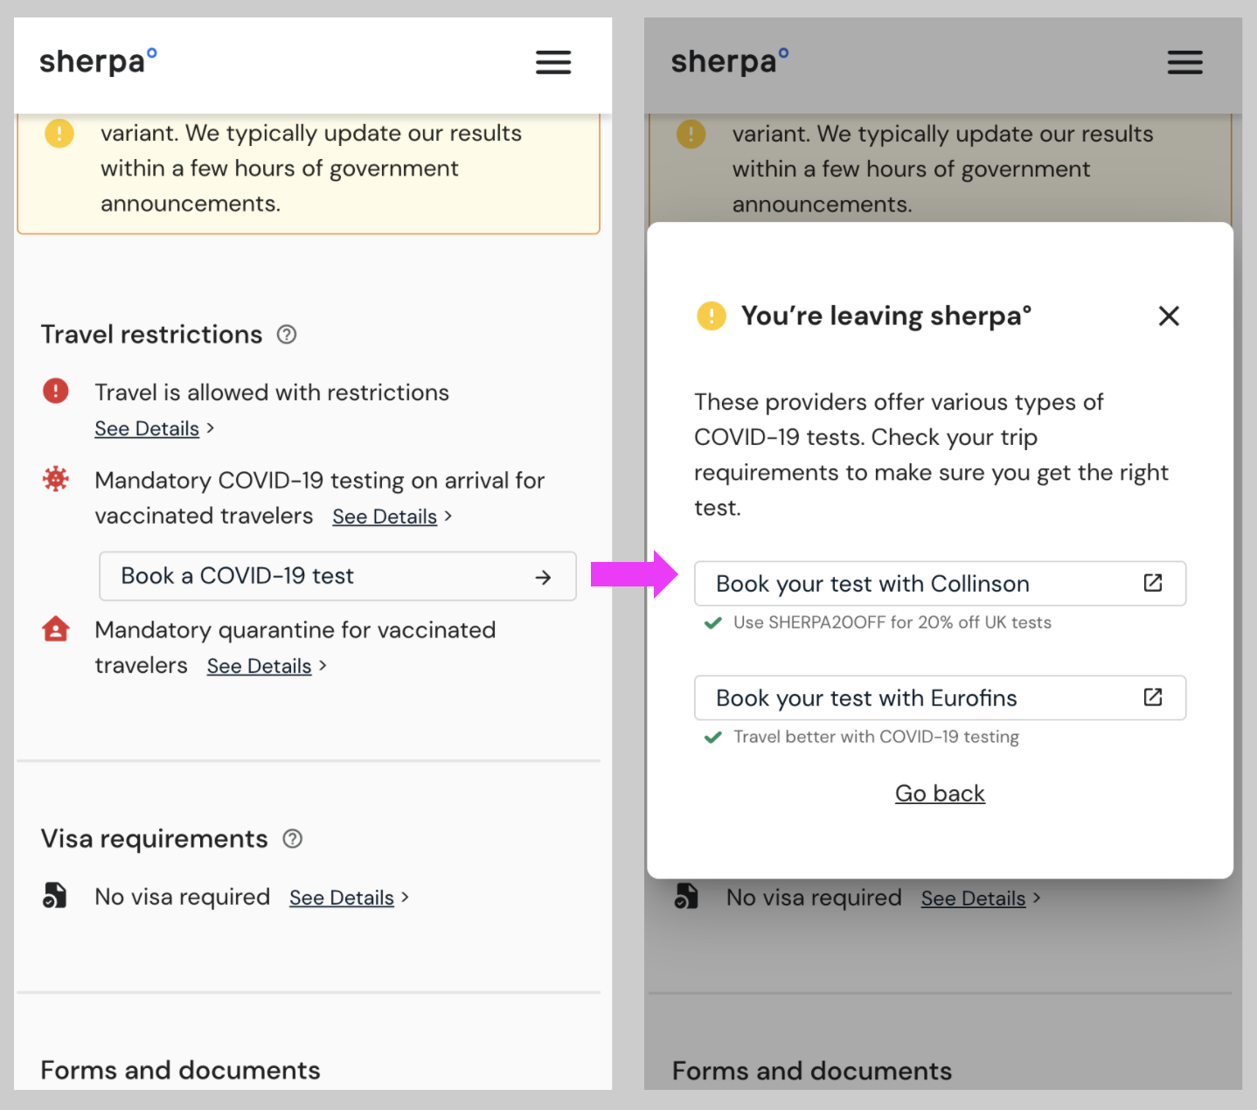Click the Travel restrictions help icon
This screenshot has height=1110, width=1257.
pos(287,335)
